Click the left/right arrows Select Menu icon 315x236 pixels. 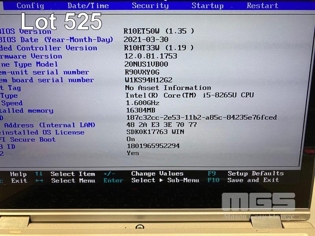tap(39, 181)
